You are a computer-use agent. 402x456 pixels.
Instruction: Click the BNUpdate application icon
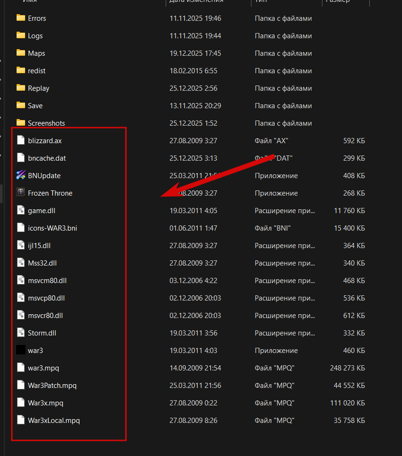[21, 175]
